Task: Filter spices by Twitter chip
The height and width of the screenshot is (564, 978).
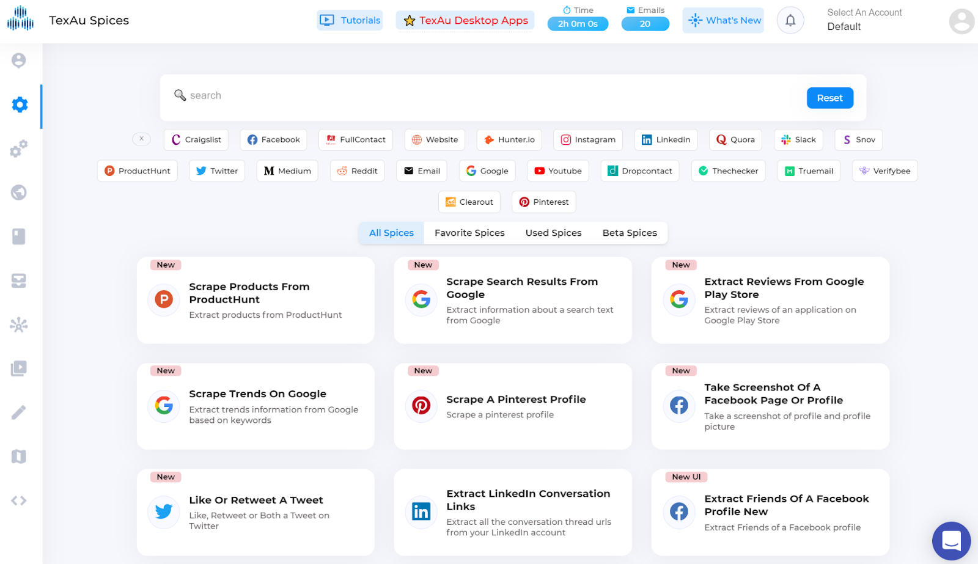Action: pyautogui.click(x=217, y=170)
